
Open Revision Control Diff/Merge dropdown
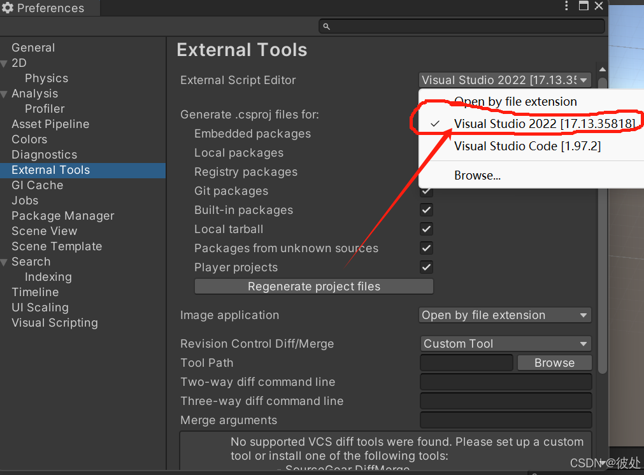[506, 344]
